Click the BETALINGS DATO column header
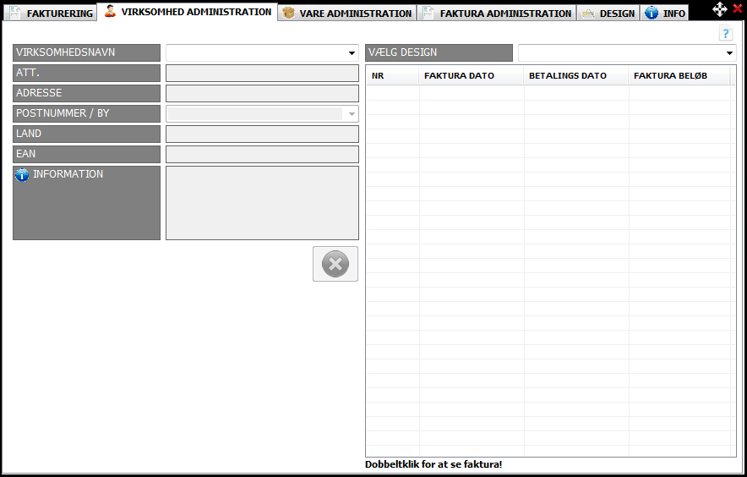 (576, 76)
